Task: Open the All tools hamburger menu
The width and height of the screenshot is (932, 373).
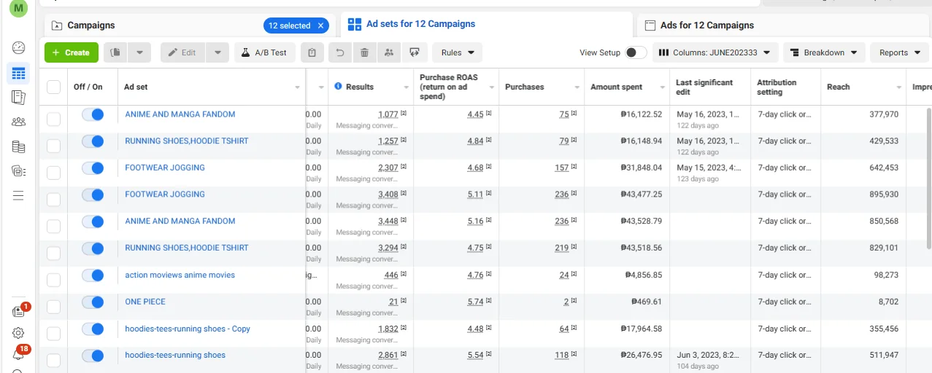Action: point(18,195)
